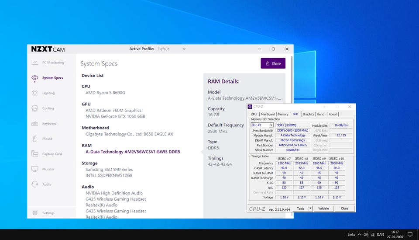This screenshot has height=240, width=419.
Task: Click the DAN input language indicator
Action: click(x=381, y=235)
